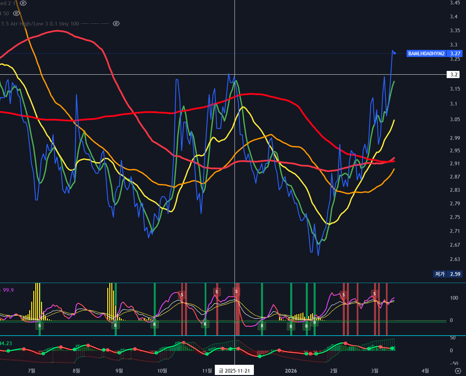Click the 3.27 current price label
This screenshot has width=466, height=376.
coord(455,54)
